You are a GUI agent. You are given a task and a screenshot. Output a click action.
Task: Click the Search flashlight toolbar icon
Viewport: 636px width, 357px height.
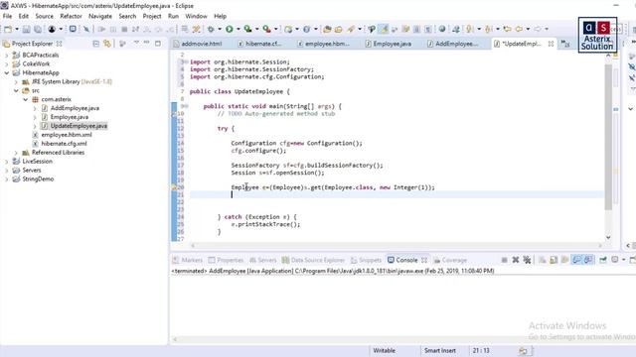351,29
